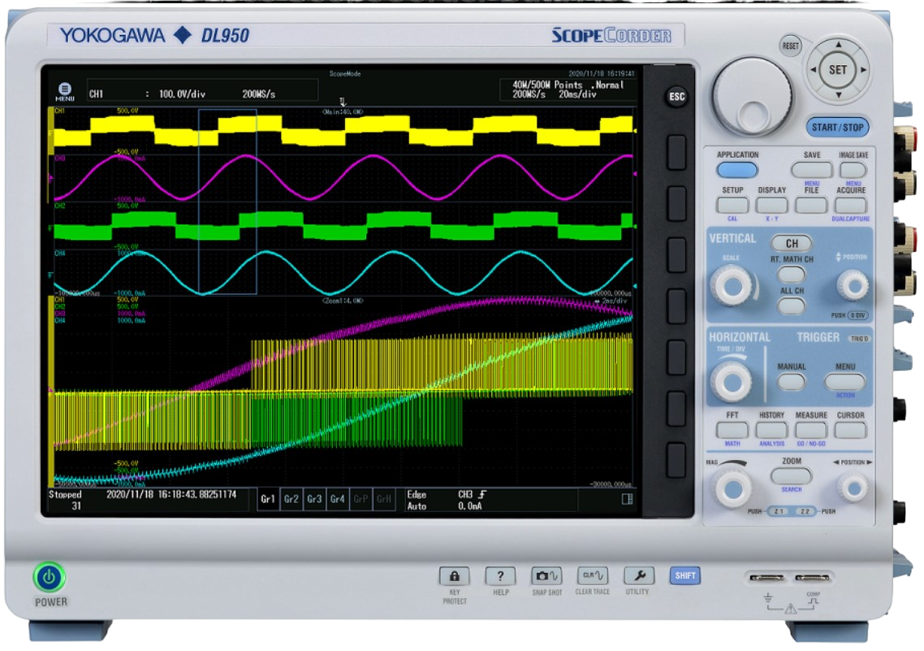Viewport: 924px width, 651px height.
Task: Open the on-screen MENU hamburger icon
Action: point(66,89)
